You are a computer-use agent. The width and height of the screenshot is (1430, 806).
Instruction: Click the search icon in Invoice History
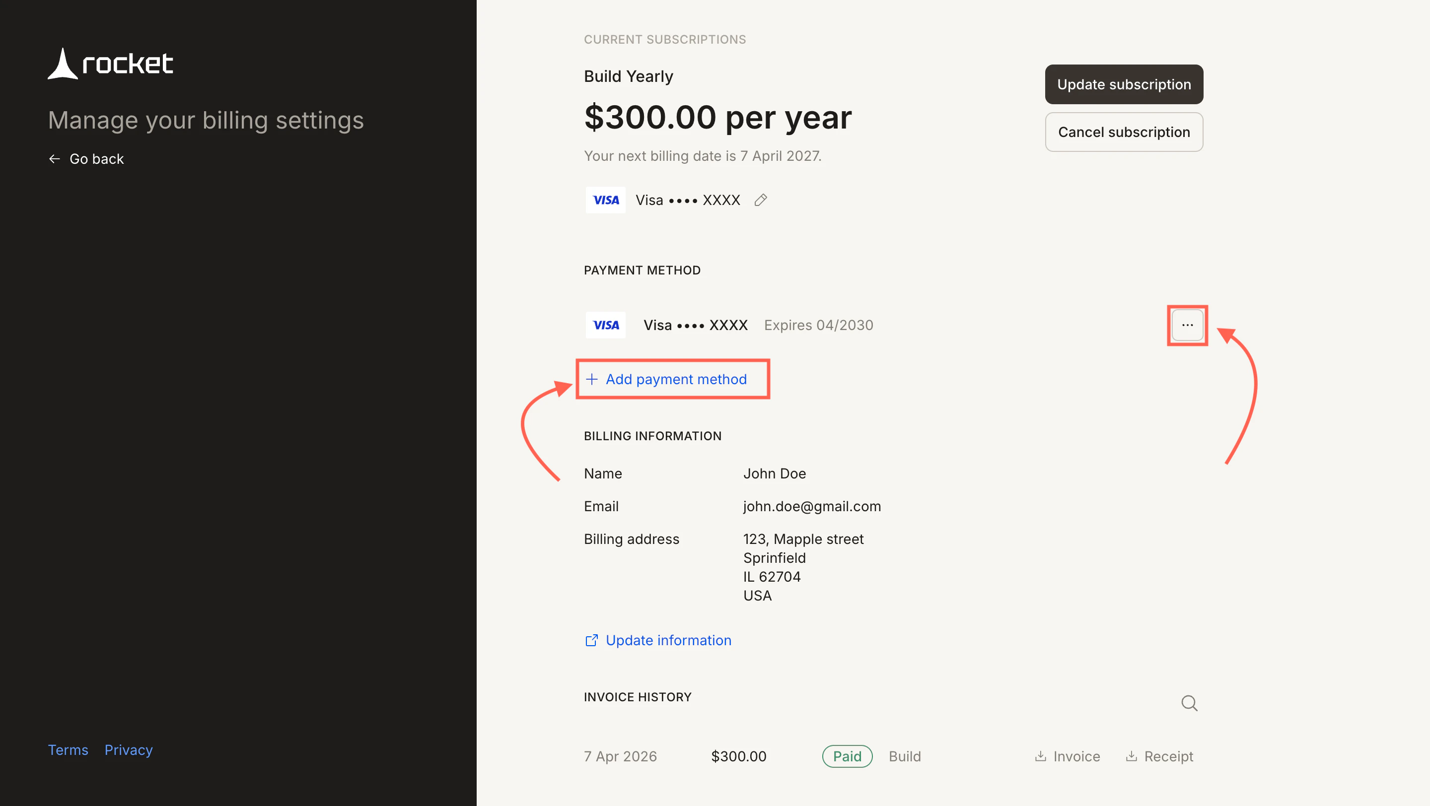[x=1189, y=703]
